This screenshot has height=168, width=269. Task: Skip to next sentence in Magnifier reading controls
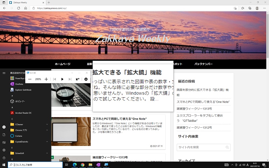click(70, 79)
